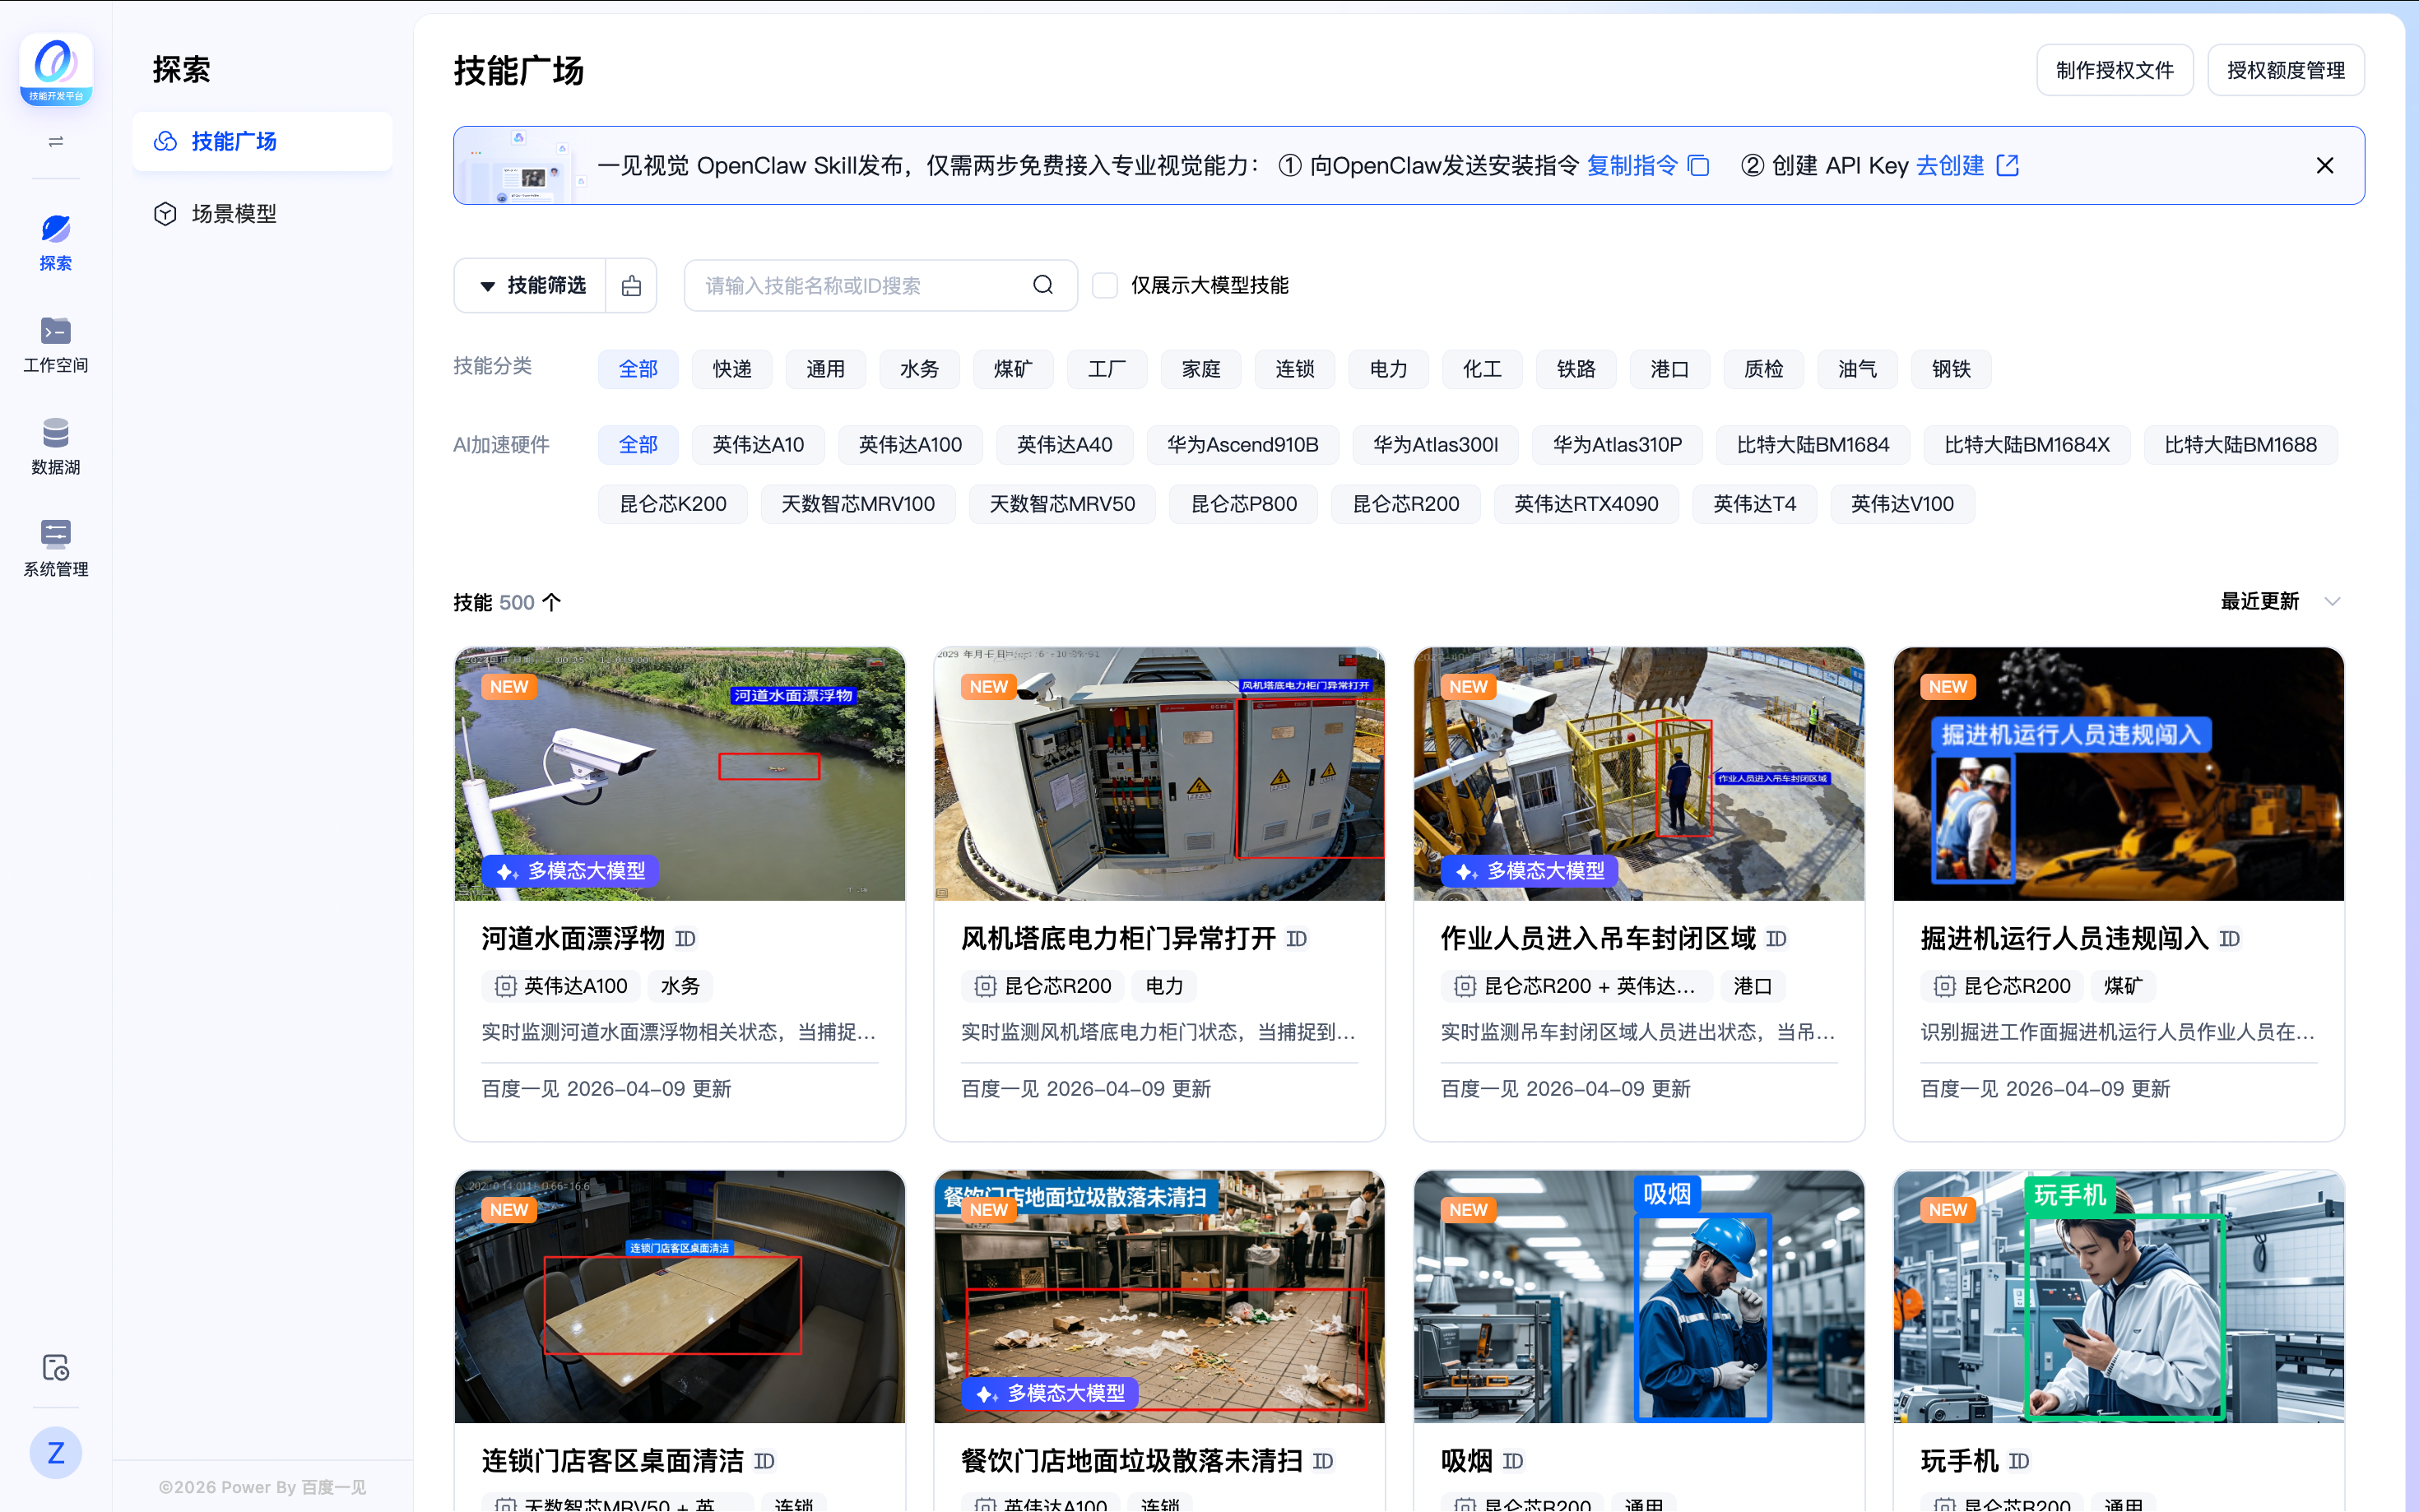Close the OpenClaw announcement banner
The height and width of the screenshot is (1512, 2419).
tap(2325, 165)
